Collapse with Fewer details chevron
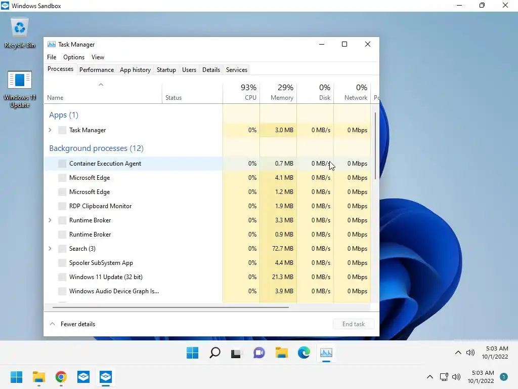518x389 pixels. coord(52,324)
